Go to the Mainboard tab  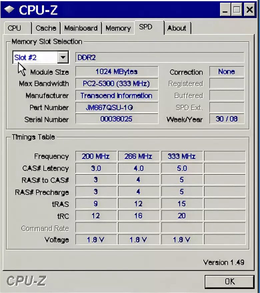tap(81, 28)
